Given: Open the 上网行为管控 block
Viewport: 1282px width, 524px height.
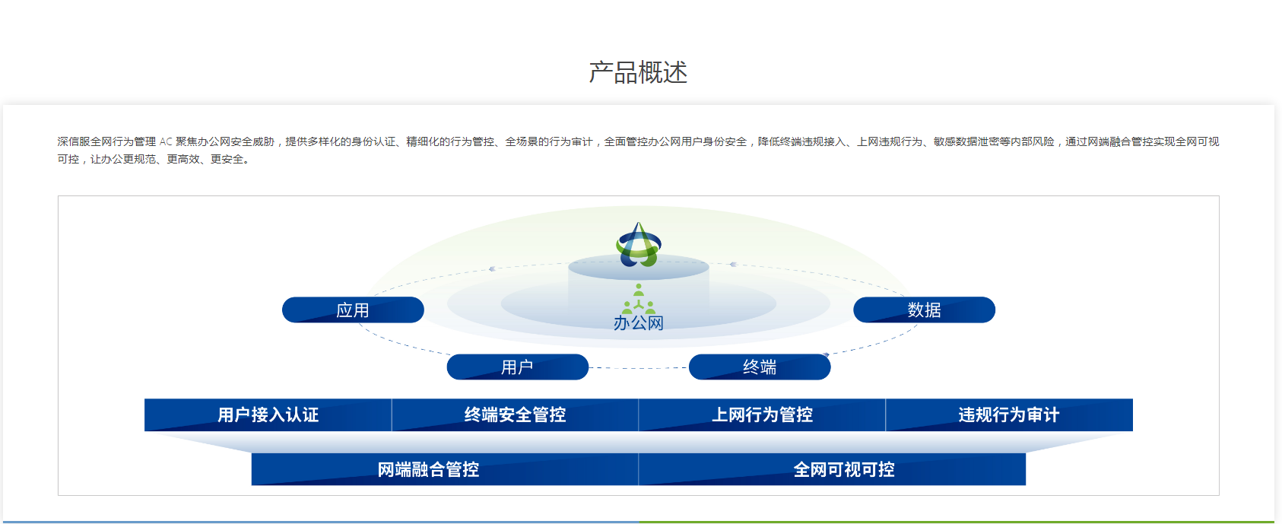Looking at the screenshot, I should click(x=762, y=415).
